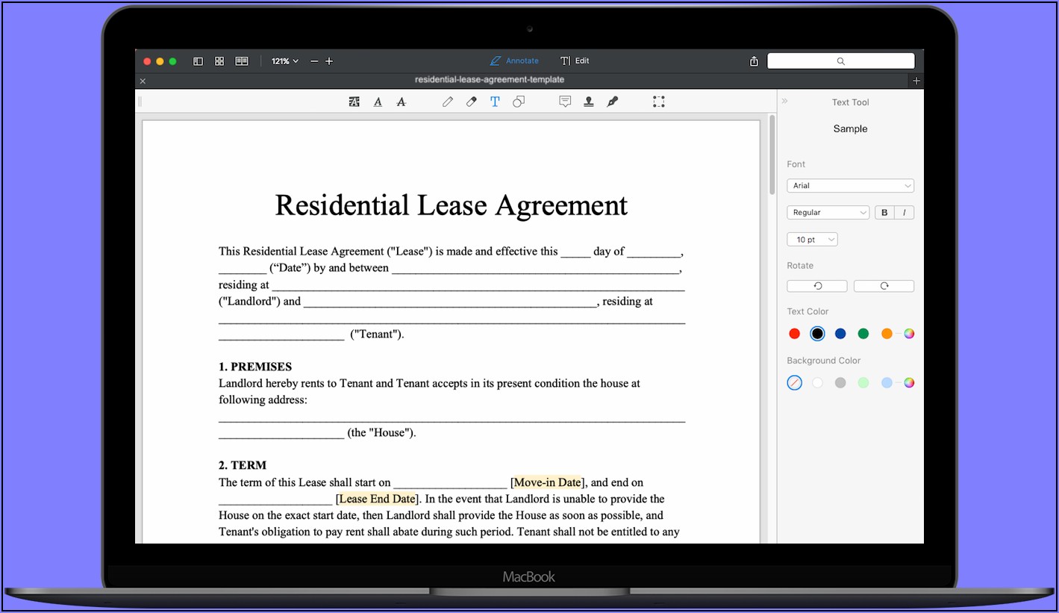Screen dimensions: 1059x613
Task: Show the thumbnail grid view
Action: click(x=219, y=61)
